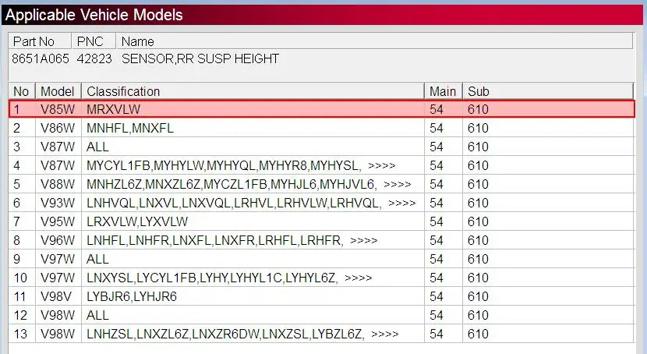Screen dimensions: 647x354
Task: Sort by the Model column header
Action: [58, 91]
